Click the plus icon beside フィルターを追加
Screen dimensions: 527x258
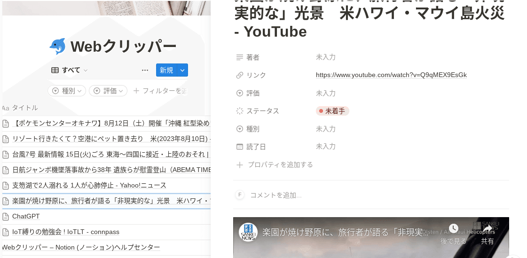pyautogui.click(x=136, y=91)
